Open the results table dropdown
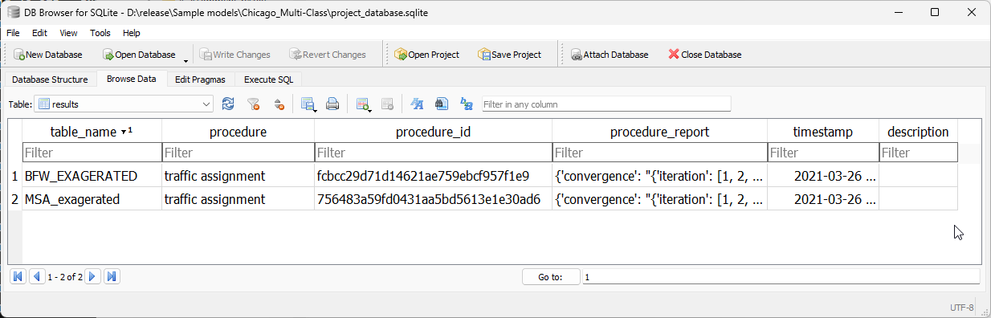991x318 pixels. coord(124,104)
